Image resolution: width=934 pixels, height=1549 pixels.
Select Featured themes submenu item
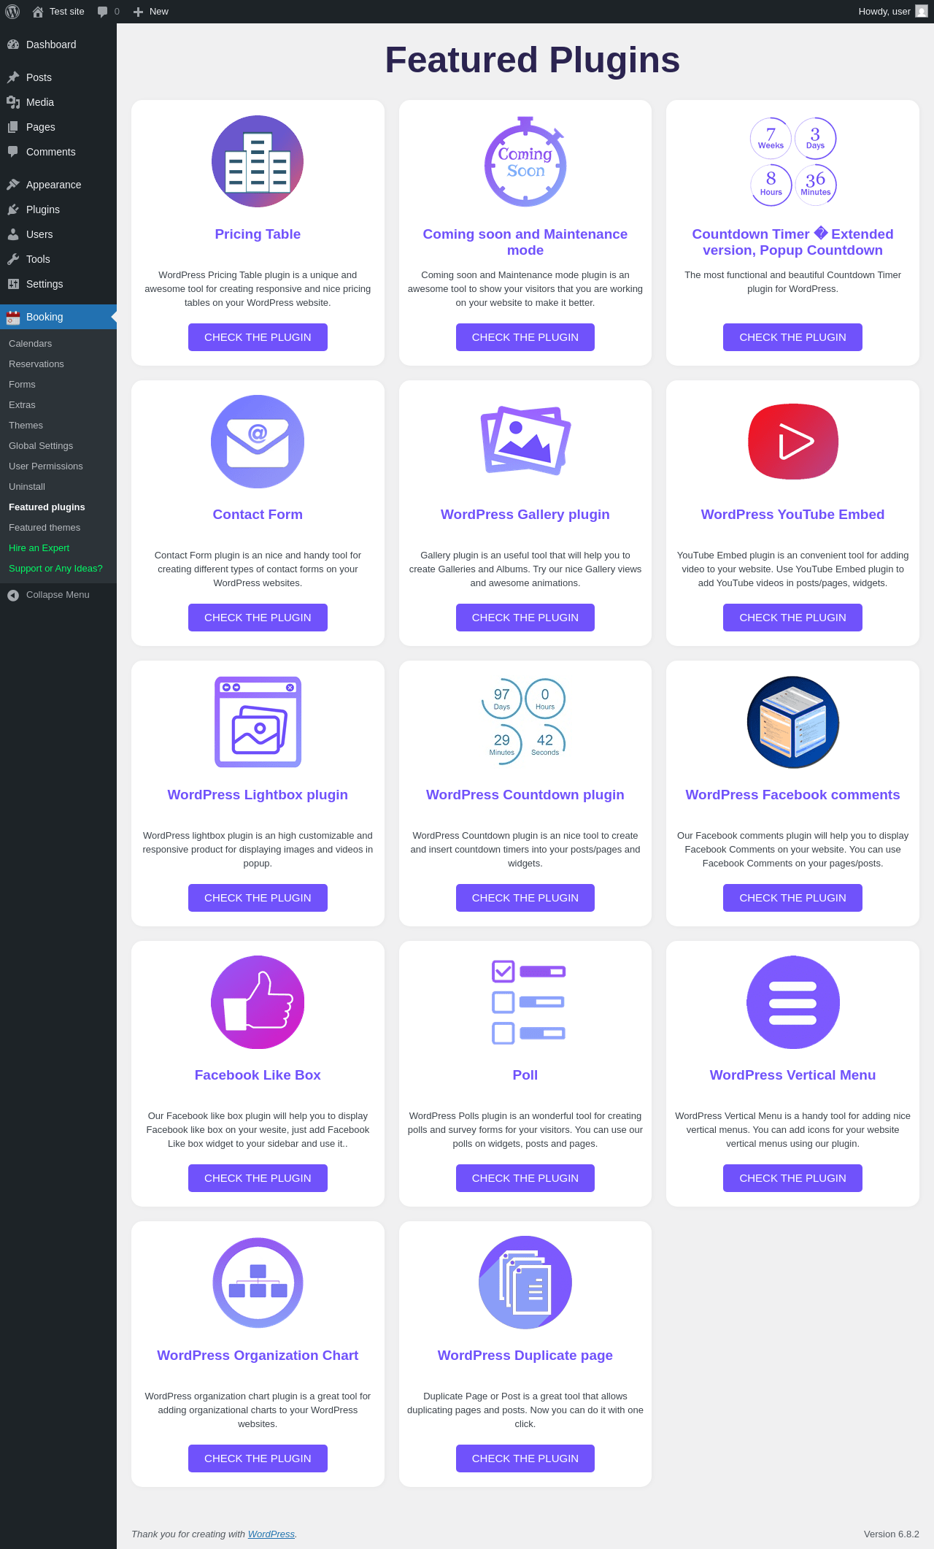45,528
